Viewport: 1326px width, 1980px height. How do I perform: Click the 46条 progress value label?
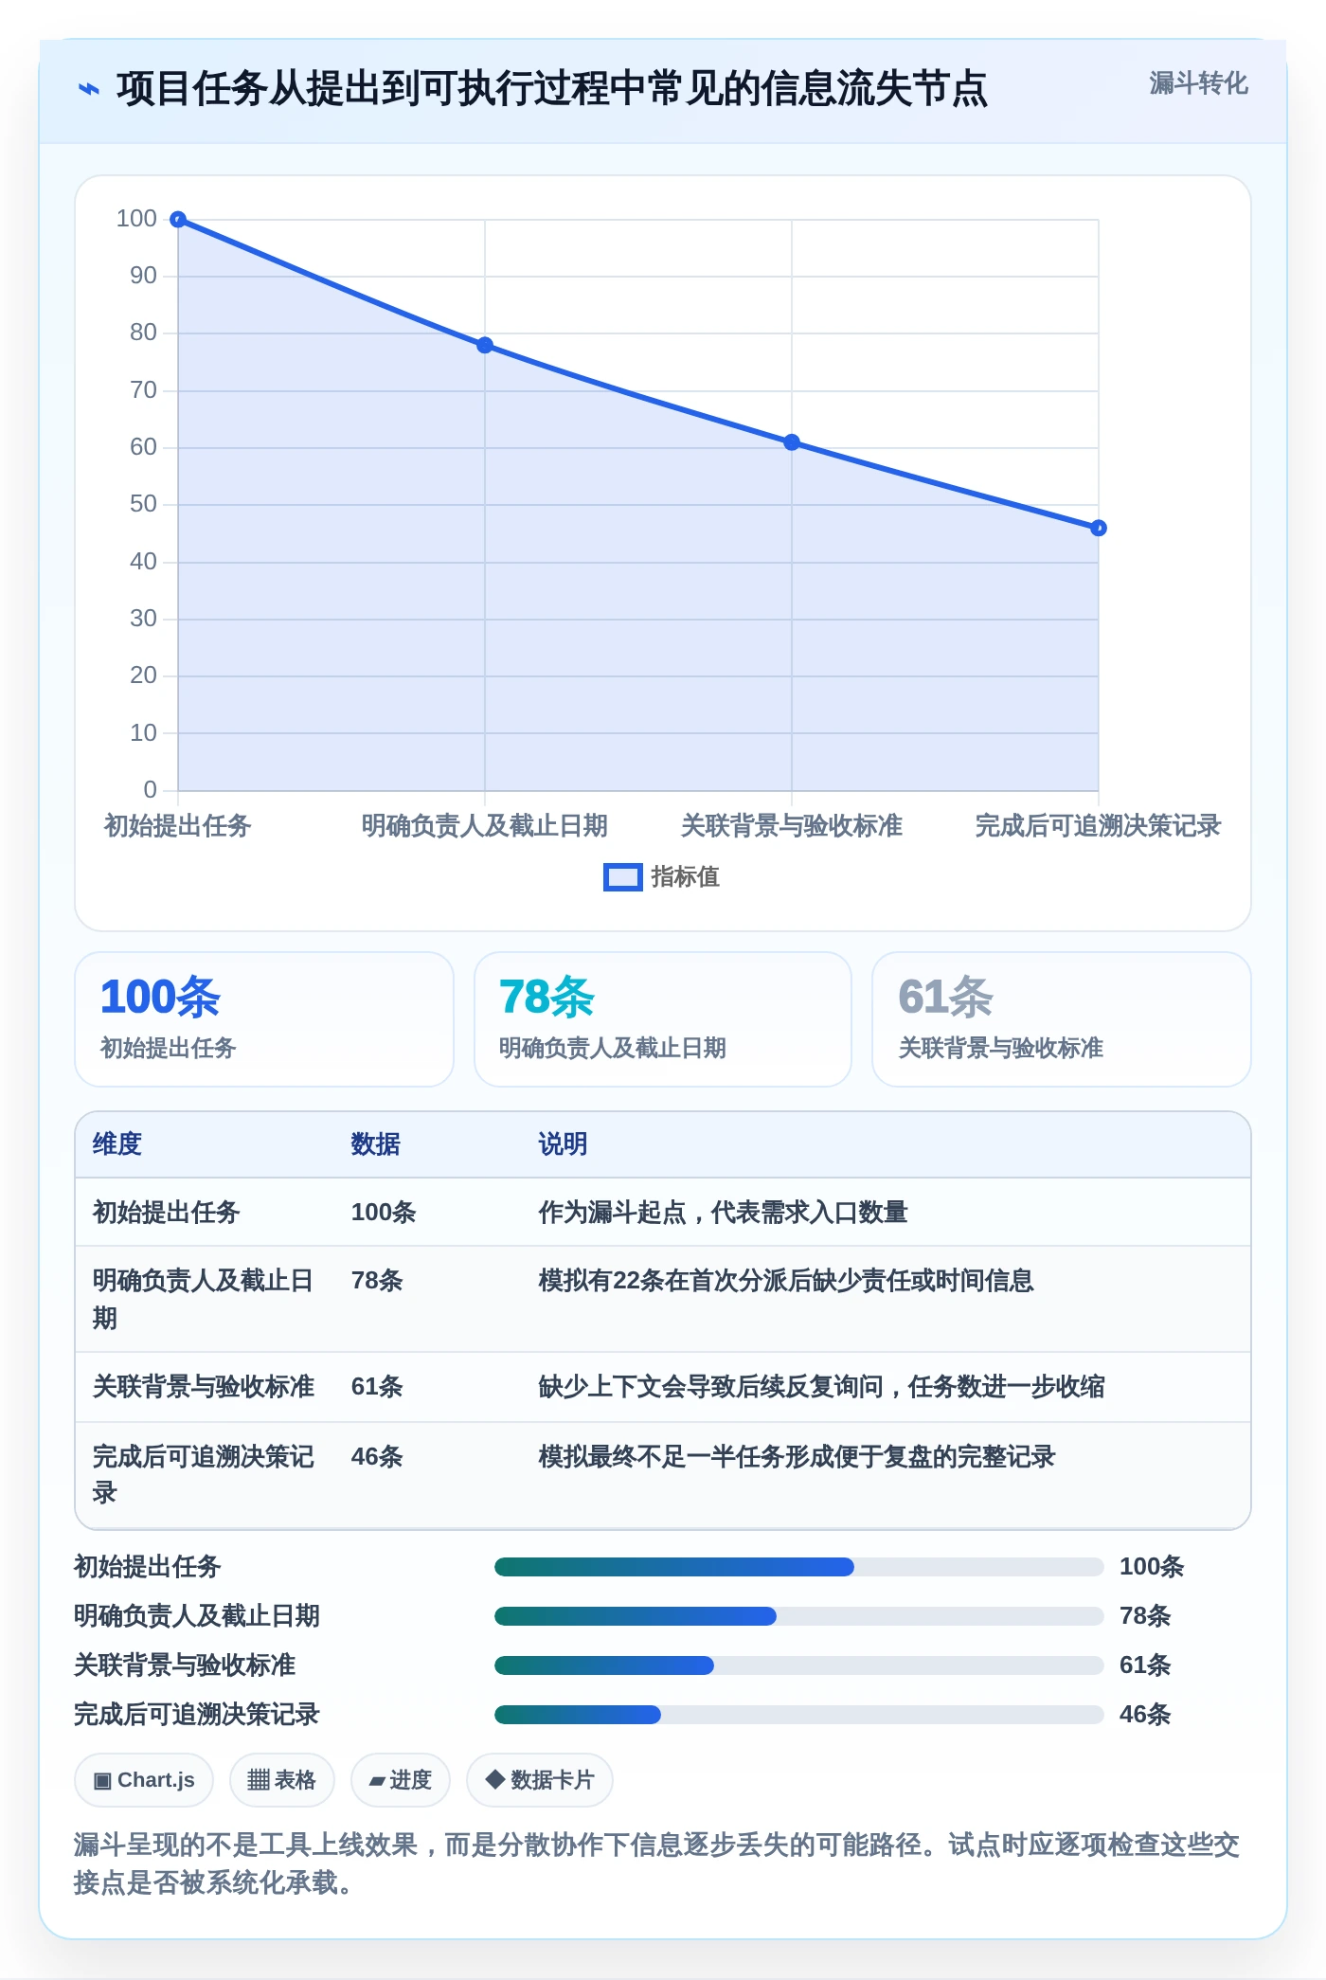1145,1715
